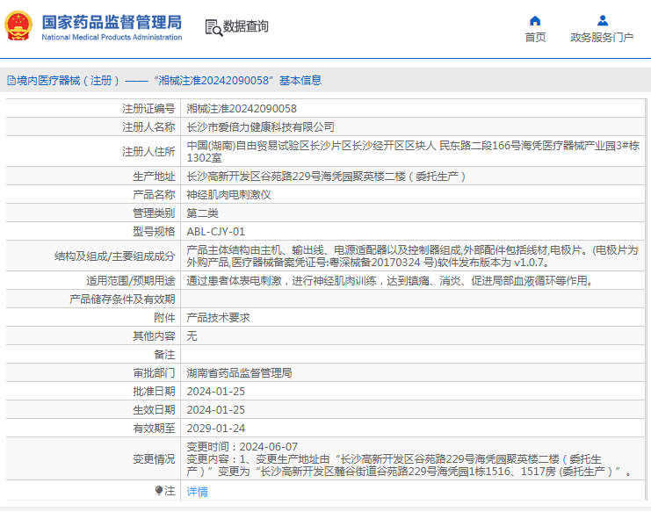Click the registrant name 长沙市爱倍力健康科技有限公司
Screen dimensions: 651x512
point(260,127)
